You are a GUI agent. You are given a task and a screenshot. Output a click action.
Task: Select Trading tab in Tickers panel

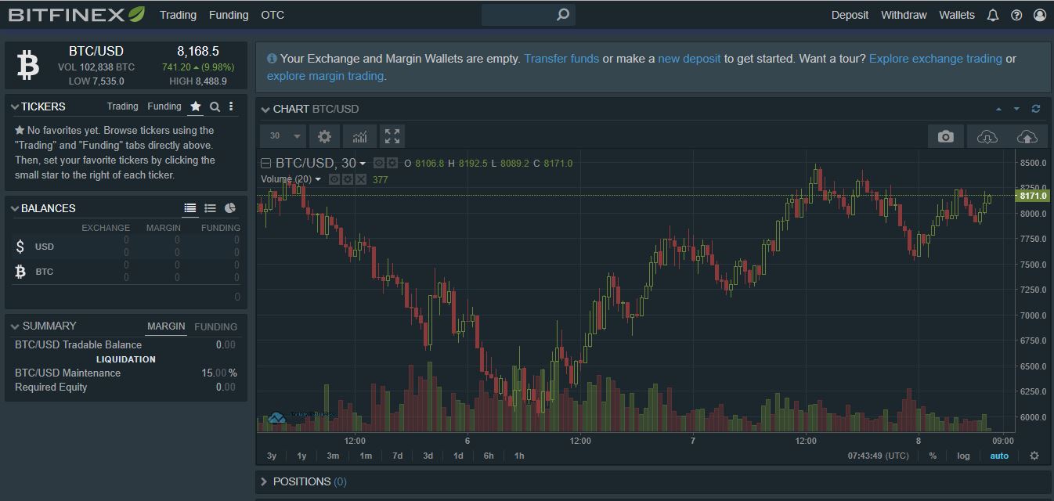click(122, 106)
